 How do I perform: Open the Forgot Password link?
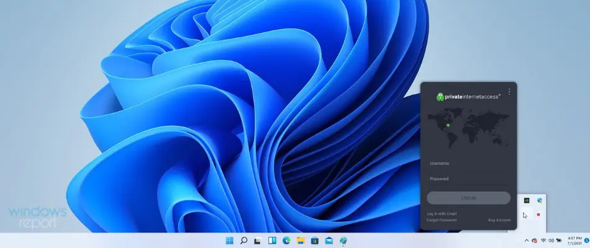(x=442, y=220)
